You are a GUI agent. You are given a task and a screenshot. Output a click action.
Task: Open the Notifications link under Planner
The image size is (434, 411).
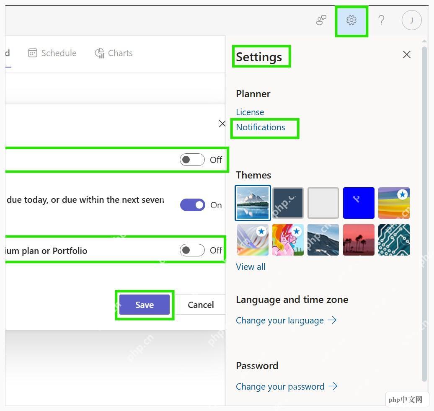coord(261,127)
